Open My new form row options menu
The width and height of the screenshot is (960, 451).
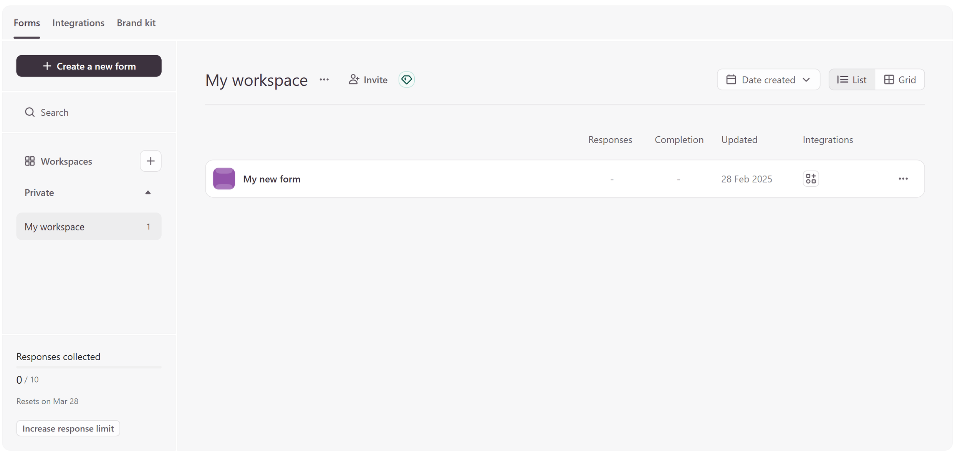click(903, 179)
